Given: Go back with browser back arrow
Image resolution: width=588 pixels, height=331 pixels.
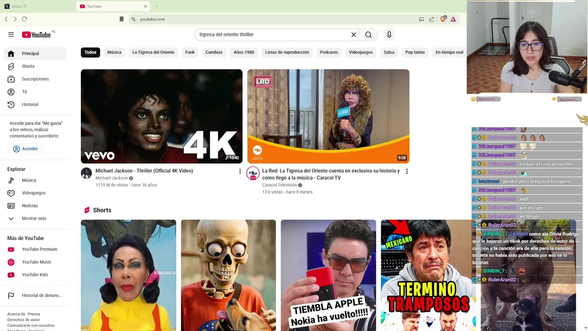Looking at the screenshot, I should 6,19.
